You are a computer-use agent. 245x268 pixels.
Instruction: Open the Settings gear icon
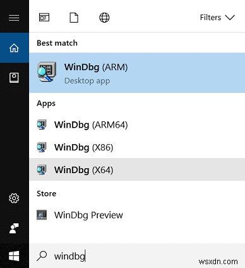tap(14, 198)
